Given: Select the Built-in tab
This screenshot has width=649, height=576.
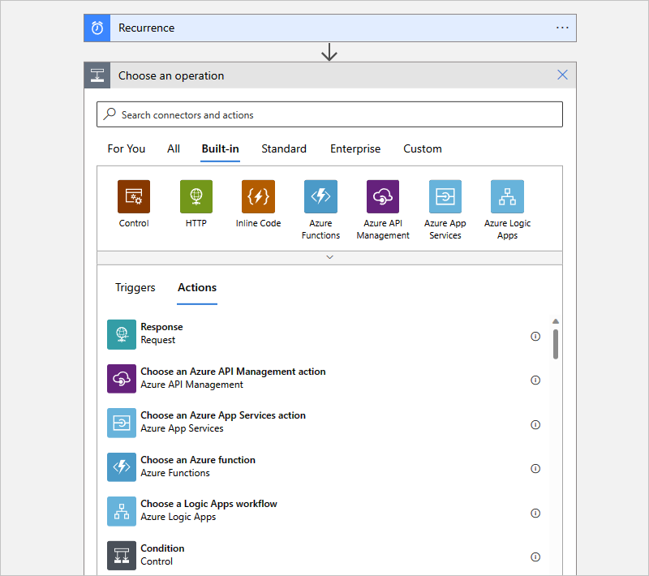Looking at the screenshot, I should click(x=220, y=149).
